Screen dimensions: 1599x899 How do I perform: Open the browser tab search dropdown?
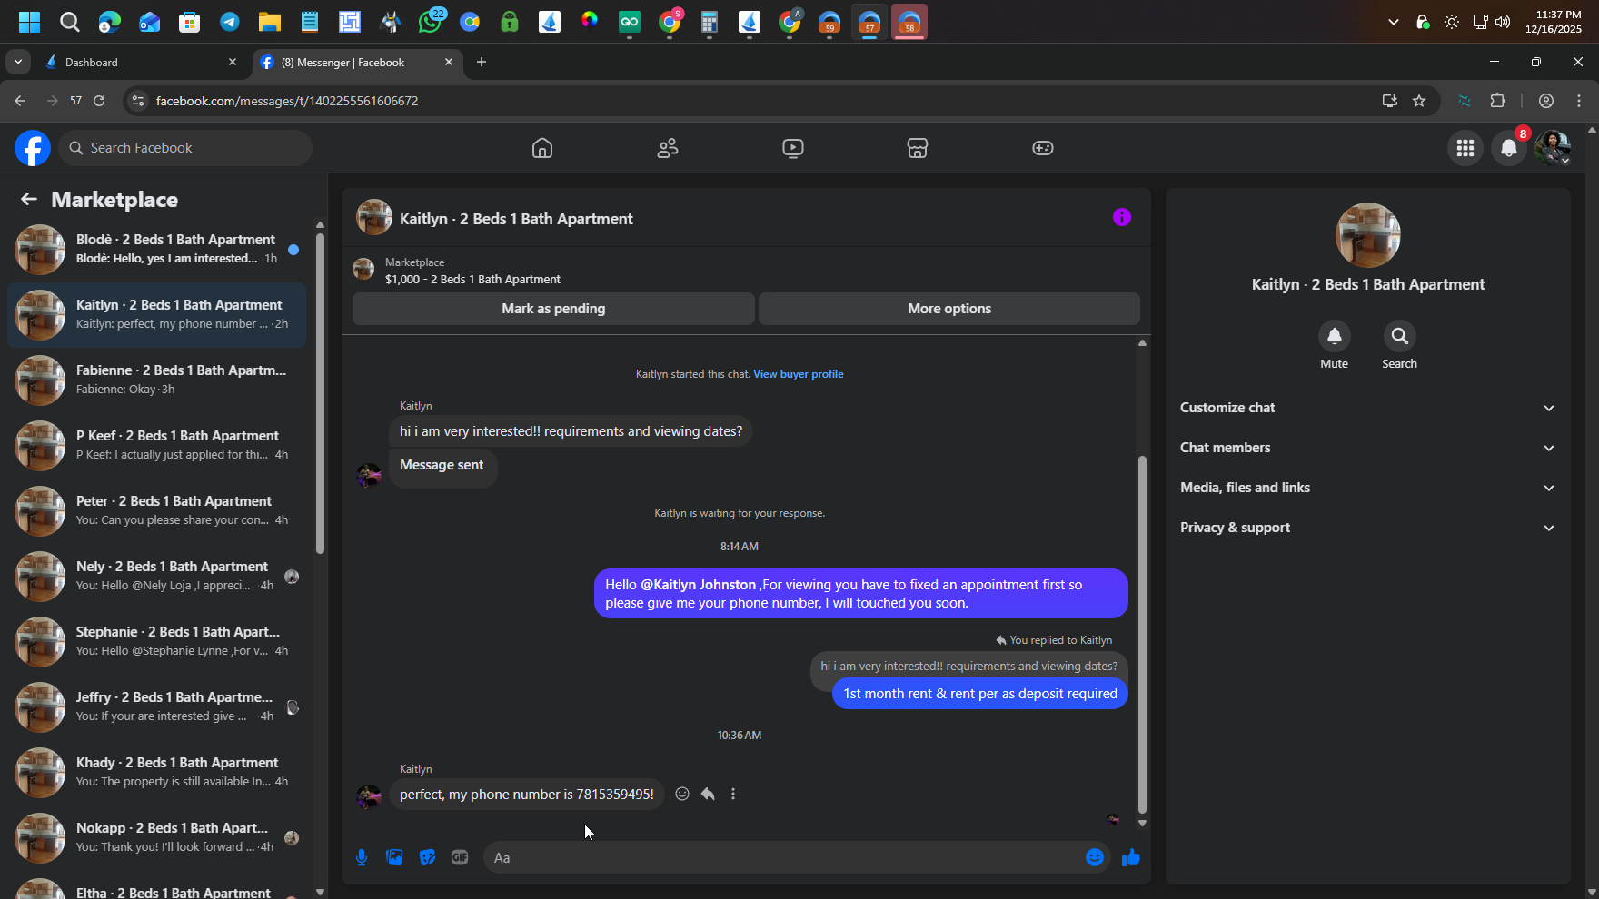(x=18, y=62)
